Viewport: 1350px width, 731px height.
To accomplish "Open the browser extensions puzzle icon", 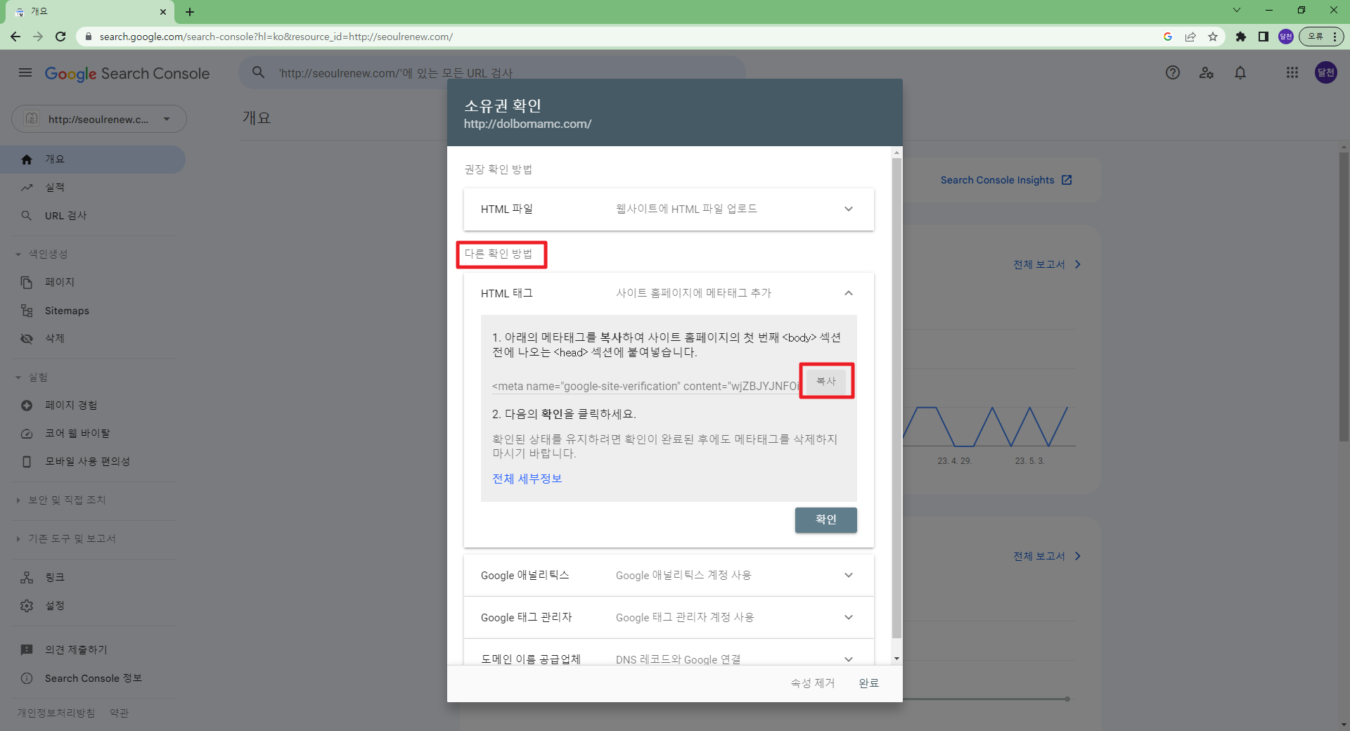I will (x=1241, y=37).
